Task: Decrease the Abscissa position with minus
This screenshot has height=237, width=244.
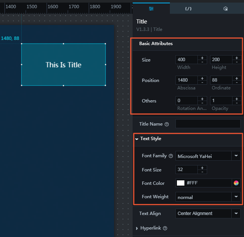Action: (202, 82)
